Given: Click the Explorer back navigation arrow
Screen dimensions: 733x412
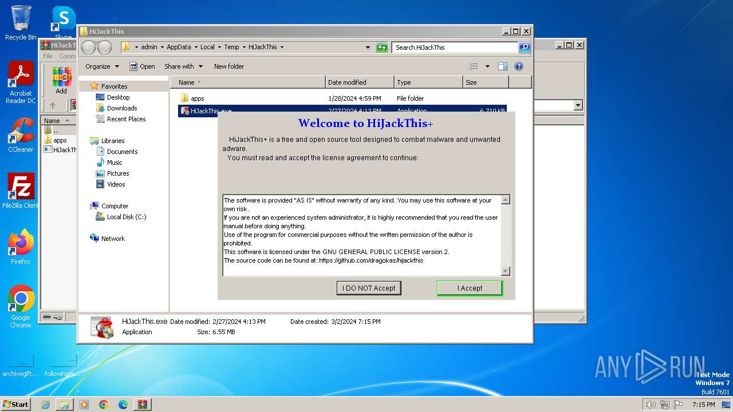Looking at the screenshot, I should point(89,47).
